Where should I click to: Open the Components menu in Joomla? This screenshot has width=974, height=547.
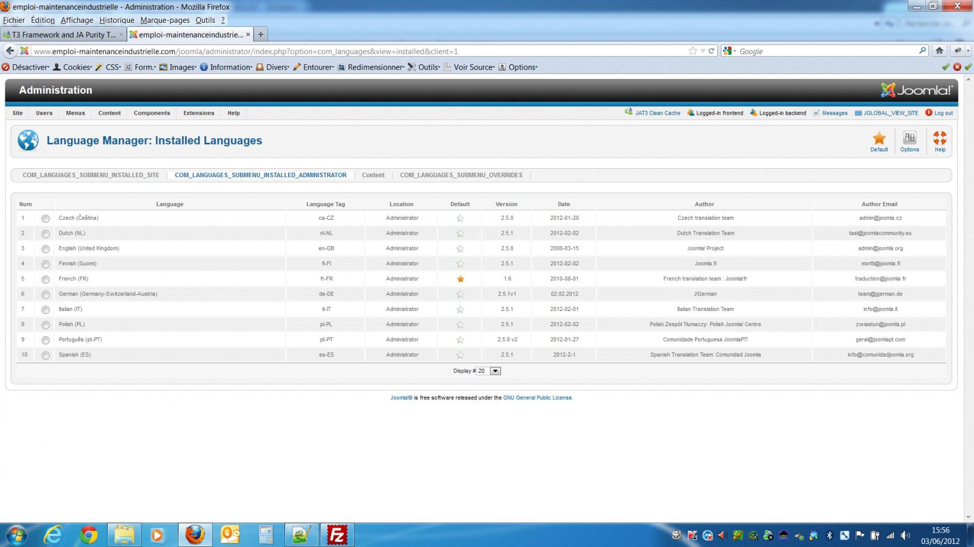(x=152, y=113)
